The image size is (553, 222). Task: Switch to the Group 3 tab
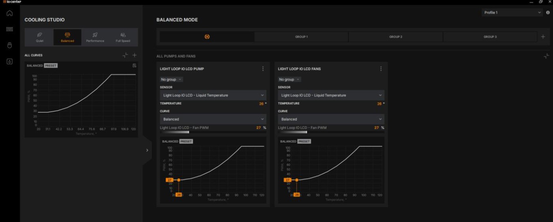[x=490, y=37]
